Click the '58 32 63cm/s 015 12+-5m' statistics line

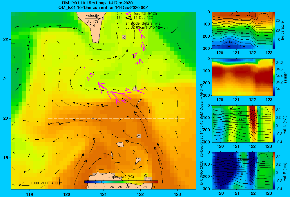click(147, 28)
